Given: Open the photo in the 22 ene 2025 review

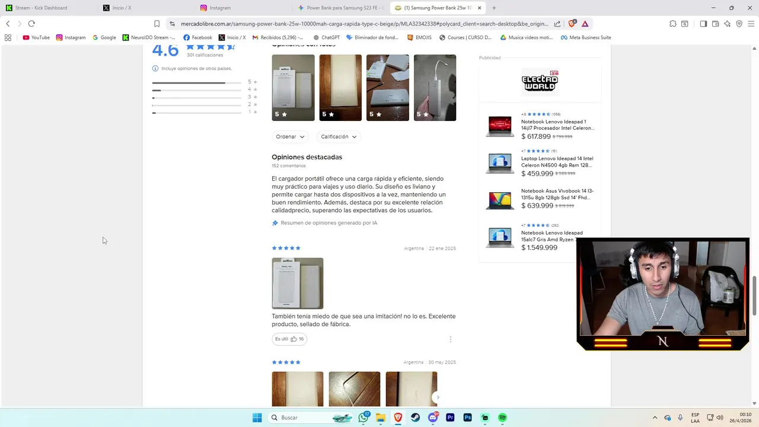Looking at the screenshot, I should coord(298,283).
